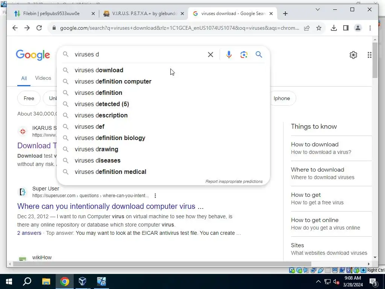Open Google apps grid
The width and height of the screenshot is (385, 289).
point(369,55)
